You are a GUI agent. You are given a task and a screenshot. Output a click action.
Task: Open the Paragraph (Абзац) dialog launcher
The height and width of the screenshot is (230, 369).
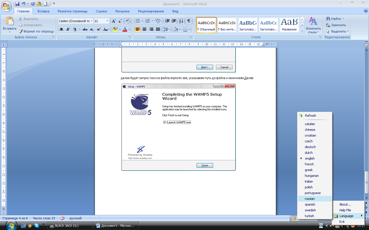(x=191, y=37)
